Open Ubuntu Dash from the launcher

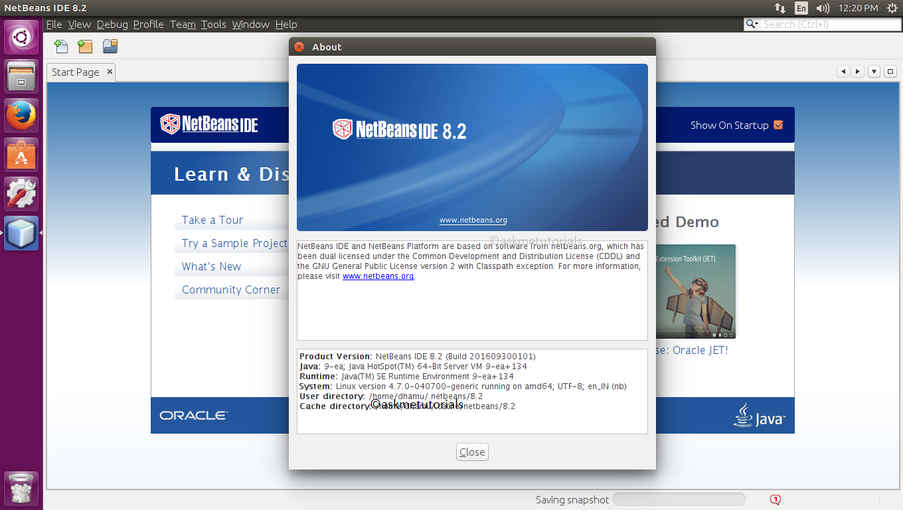point(21,37)
